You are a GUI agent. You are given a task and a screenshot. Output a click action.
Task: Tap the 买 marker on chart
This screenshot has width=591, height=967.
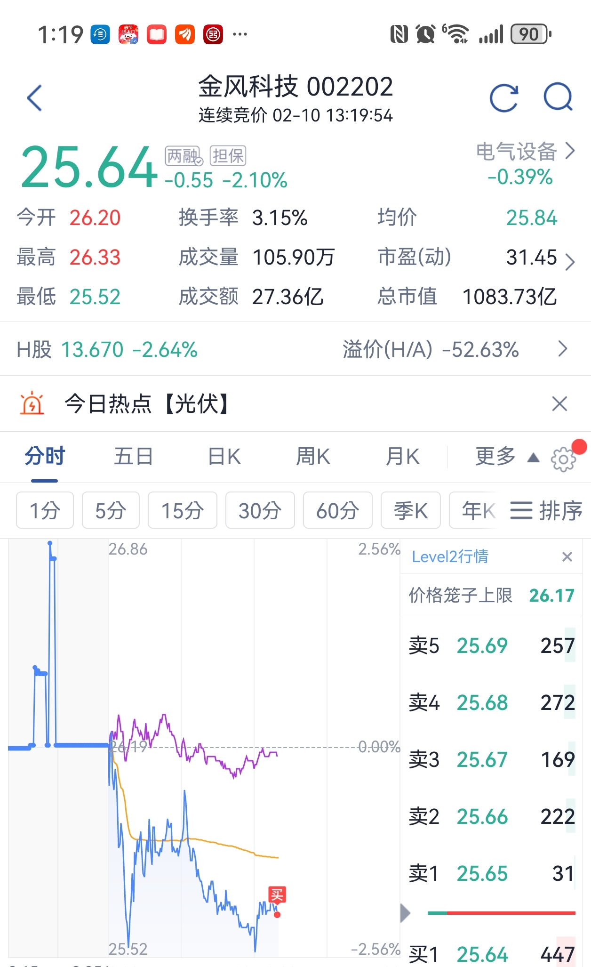277,894
